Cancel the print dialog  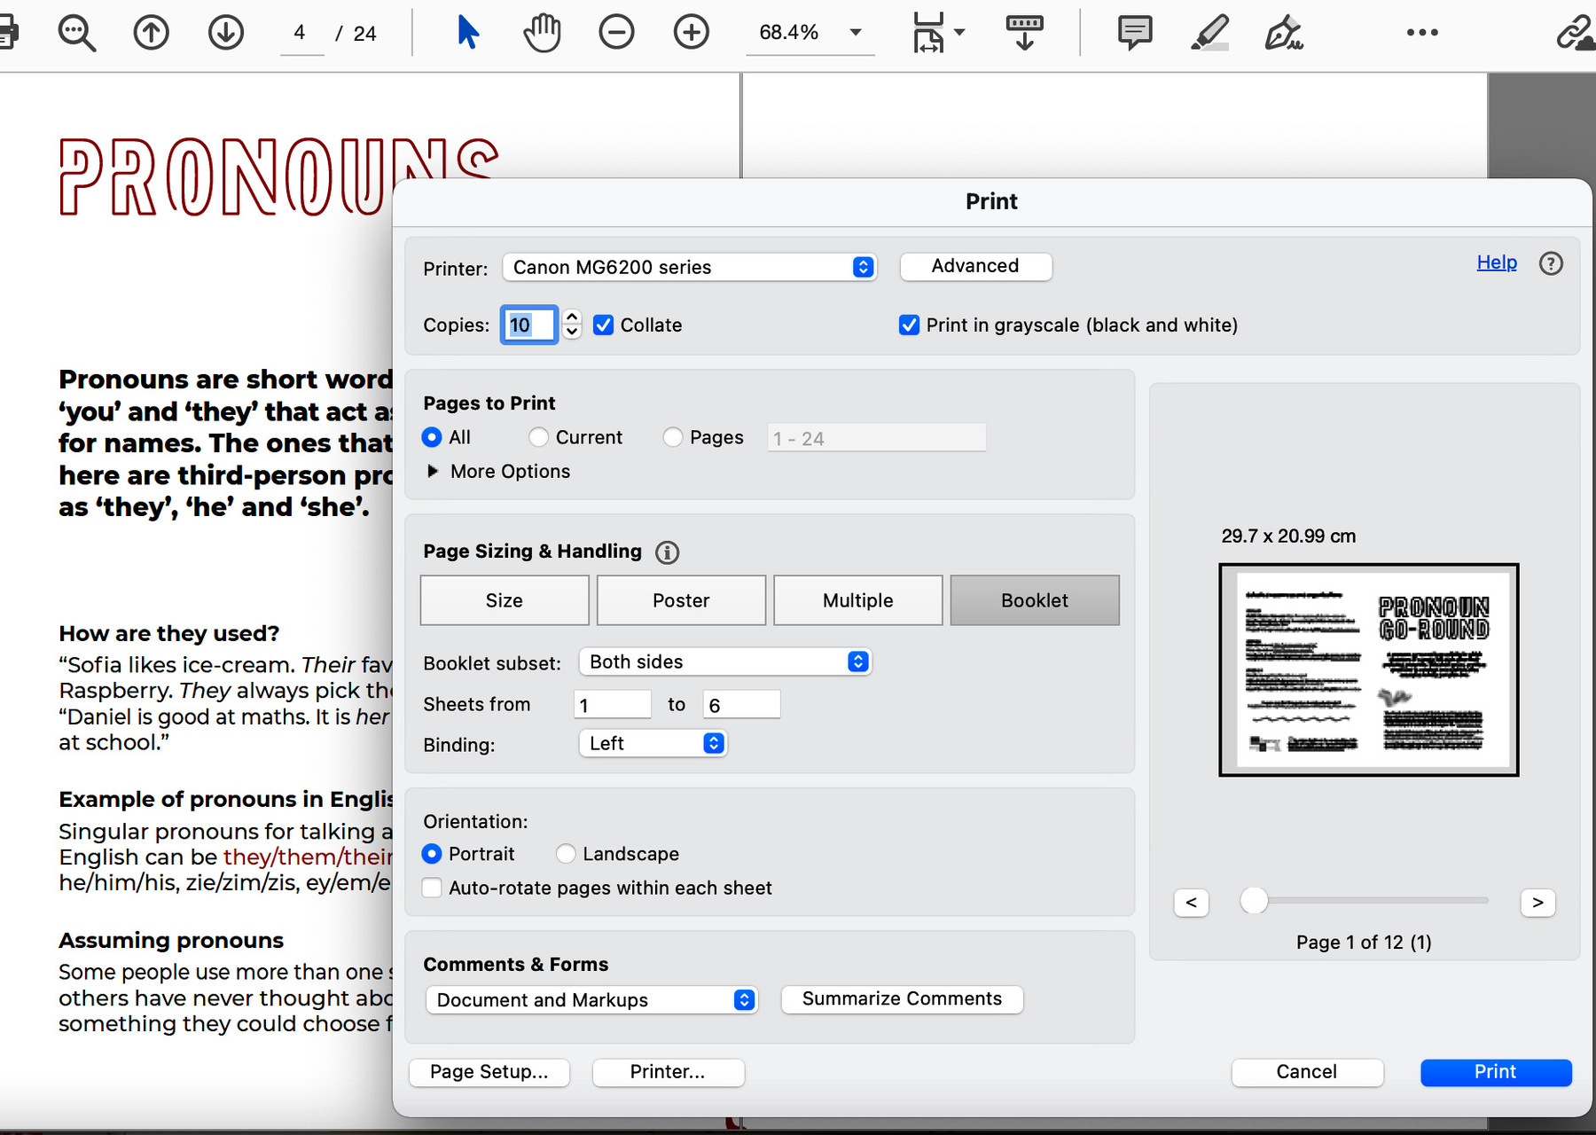click(1307, 1072)
